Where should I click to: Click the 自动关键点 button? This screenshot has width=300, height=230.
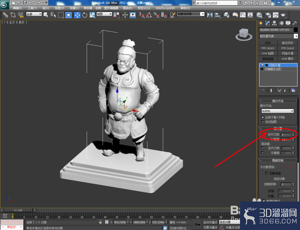(x=210, y=222)
